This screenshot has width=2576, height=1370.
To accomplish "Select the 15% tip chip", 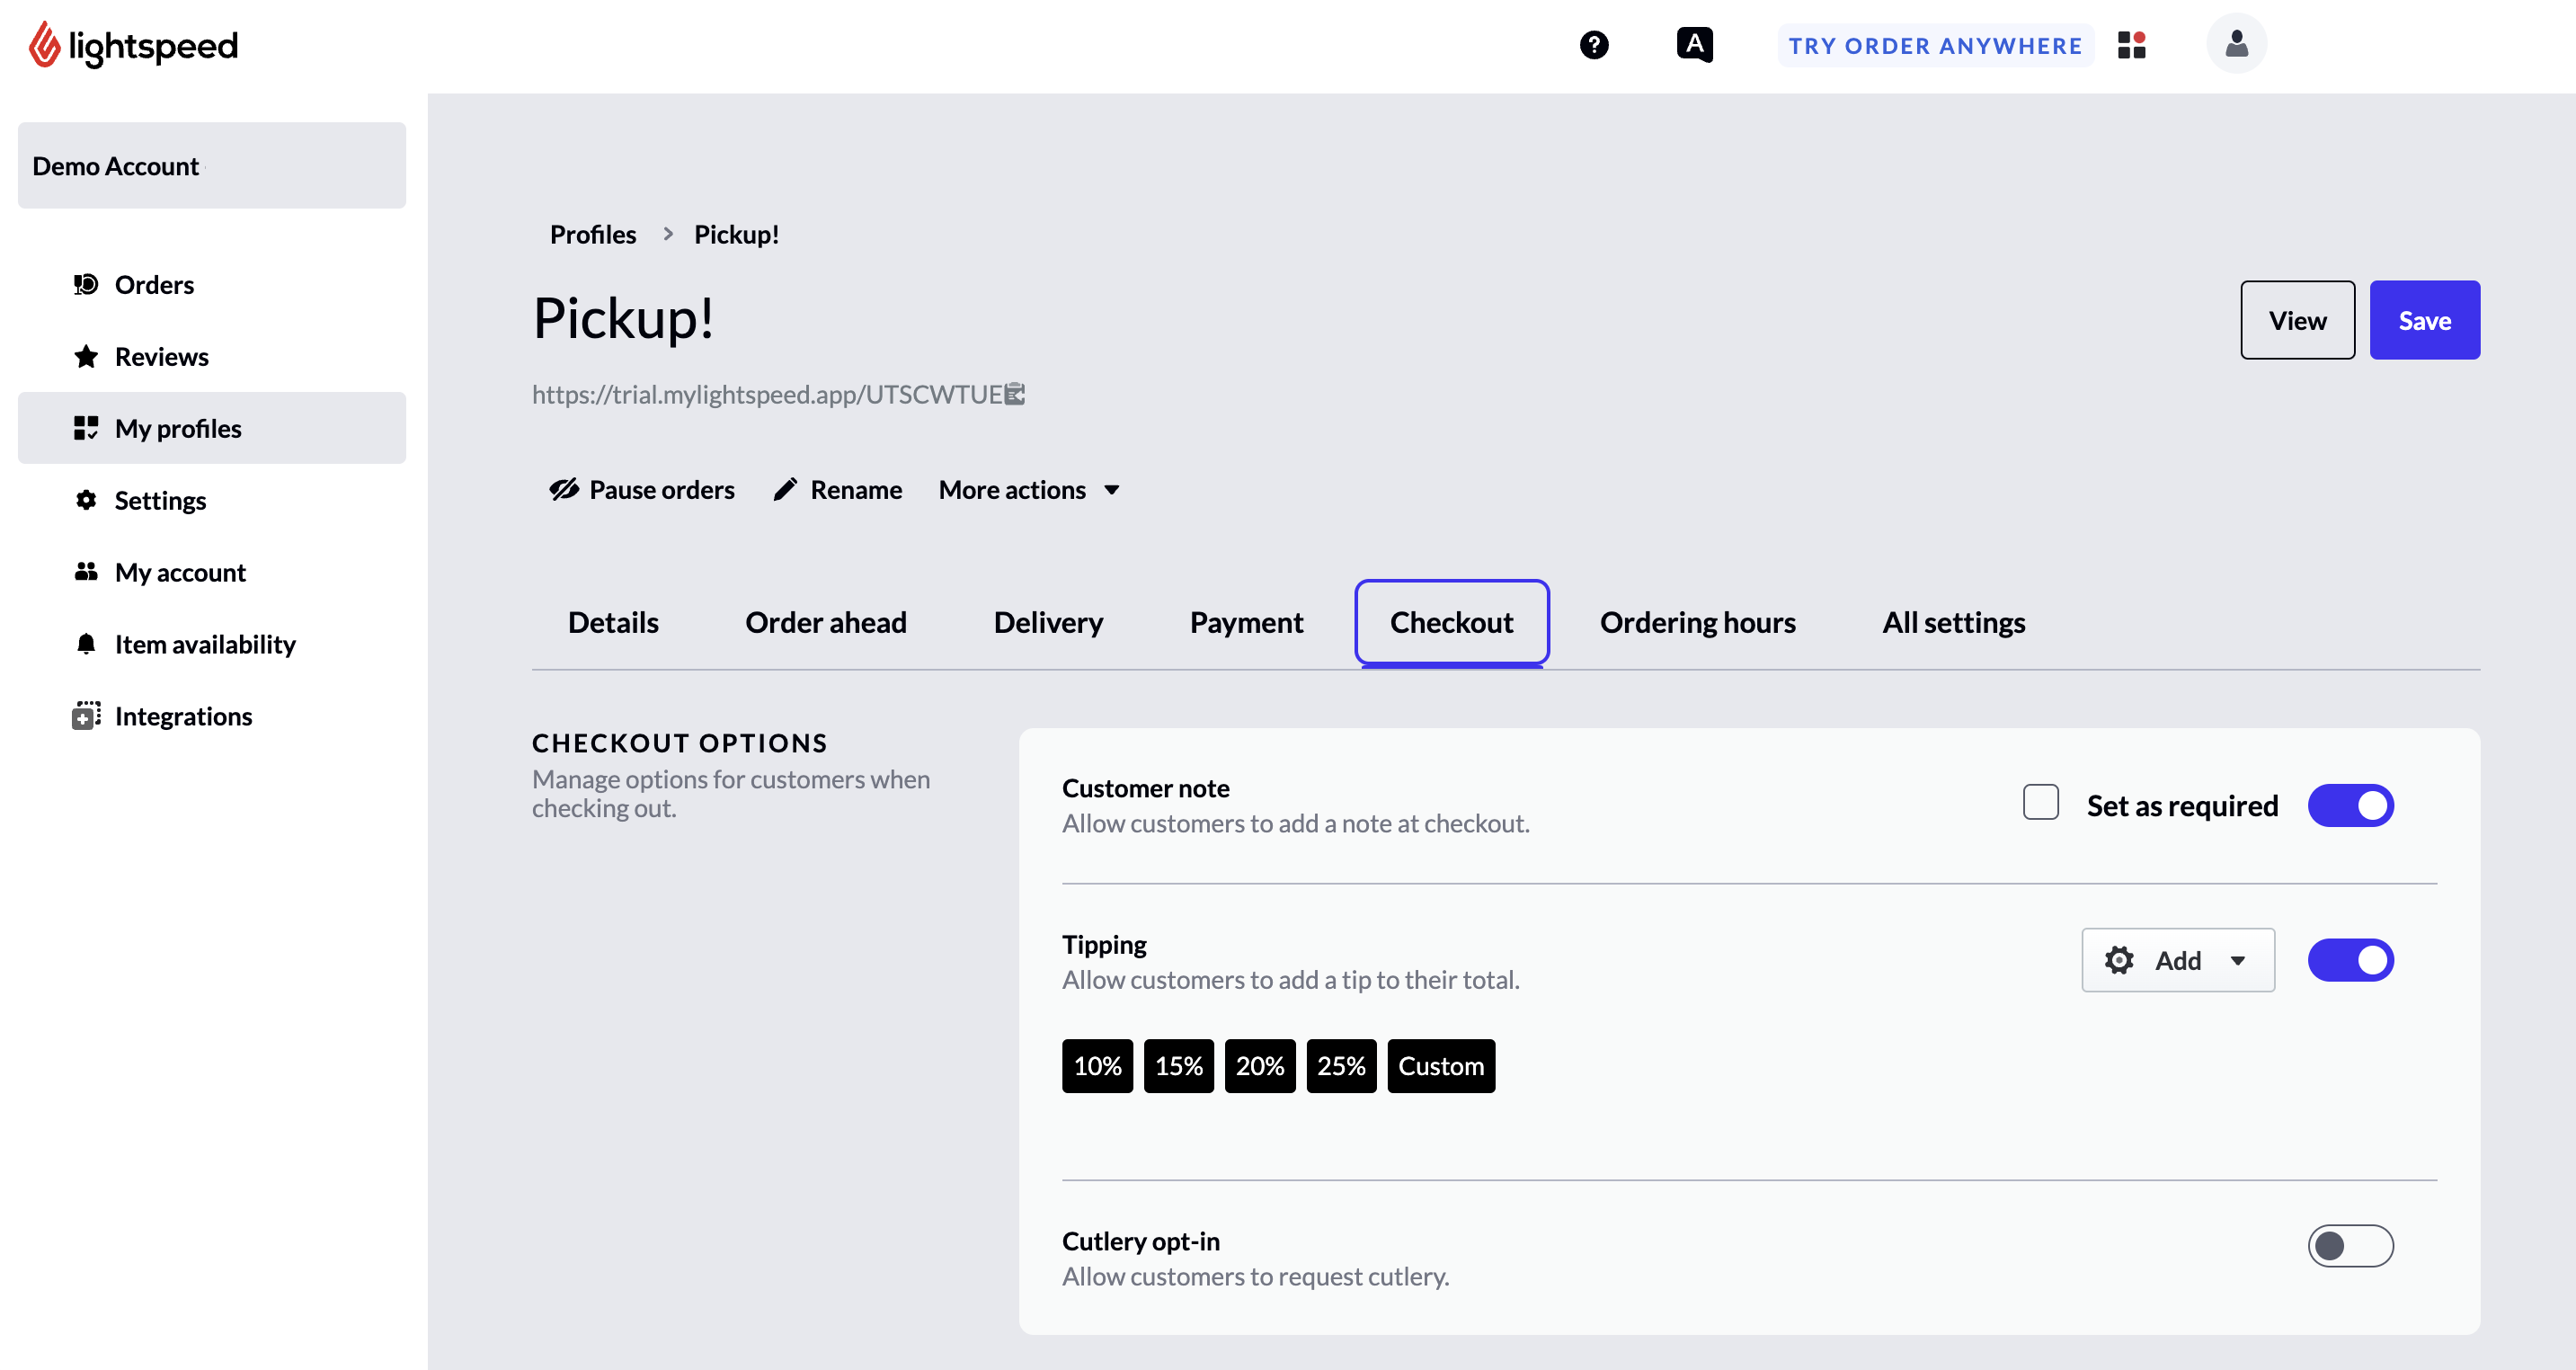I will click(1179, 1067).
